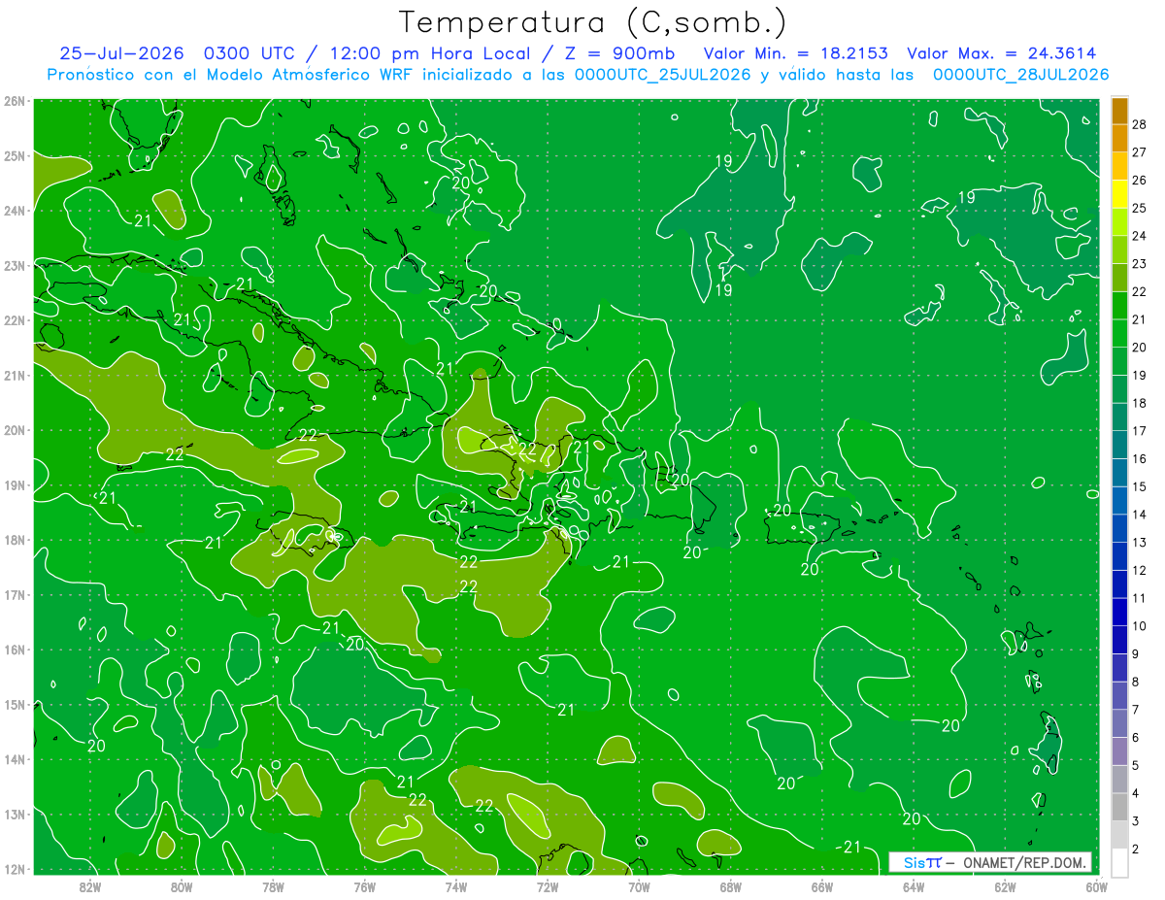Screen dimensions: 1165x900
Task: Pick the olive-green swatch between 22 and 23
Action: coord(1120,278)
